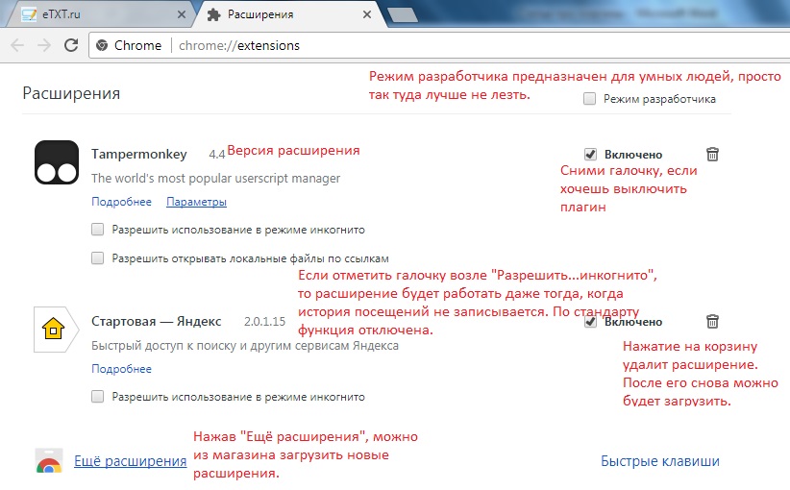This screenshot has height=490, width=790.
Task: Click the Tampermonkey extension icon
Action: [57, 162]
